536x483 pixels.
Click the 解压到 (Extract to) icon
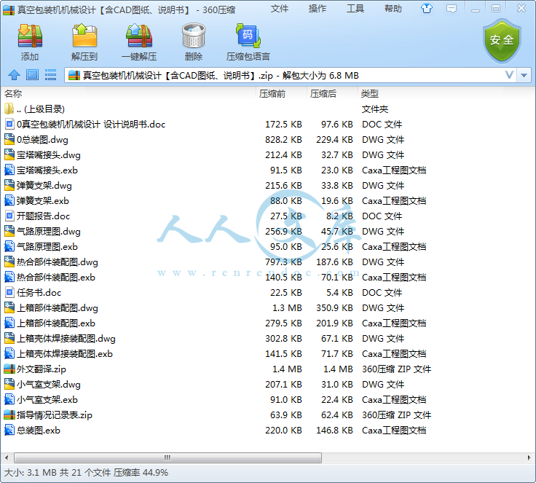(84, 36)
